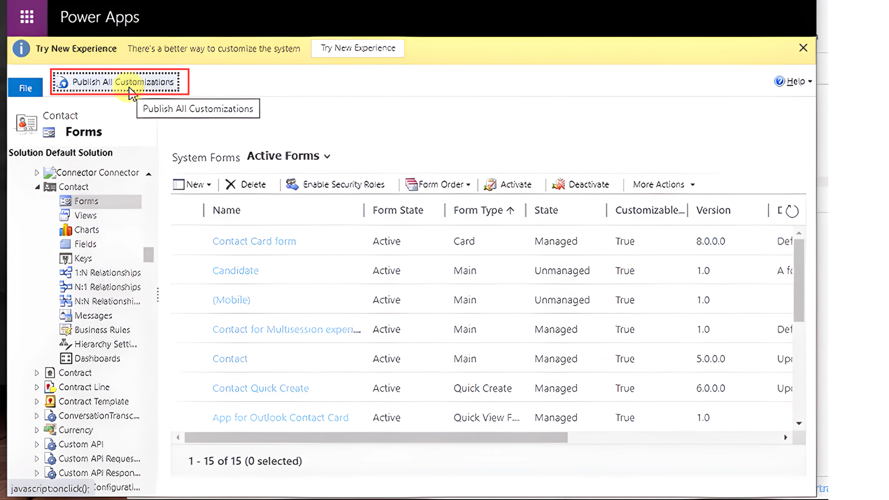Viewport: 889px width, 500px height.
Task: Refresh the forms grid
Action: [x=792, y=211]
